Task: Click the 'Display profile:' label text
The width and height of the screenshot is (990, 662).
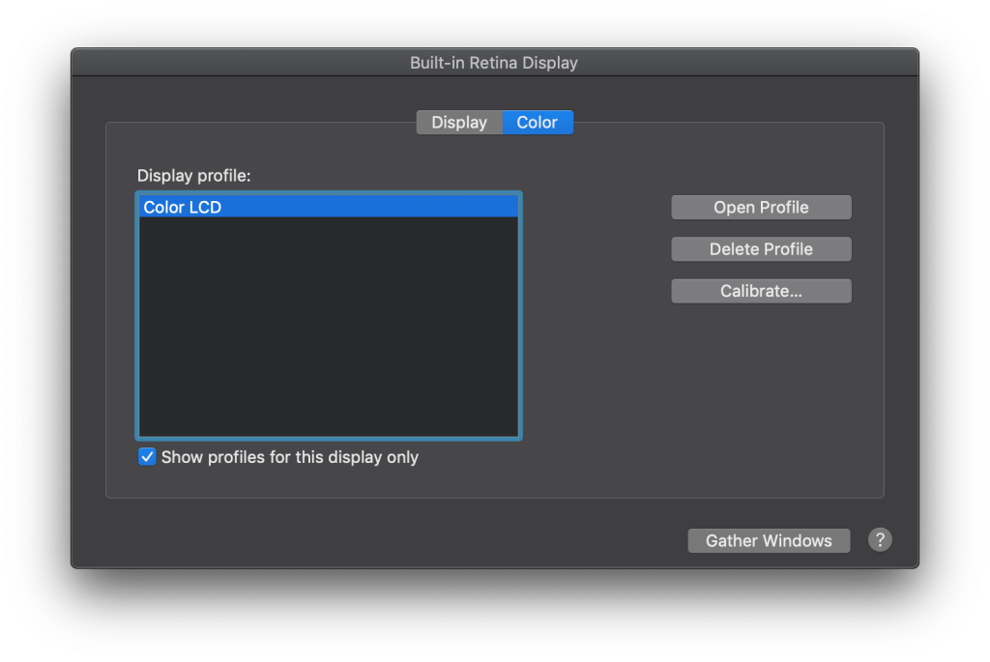Action: 194,176
